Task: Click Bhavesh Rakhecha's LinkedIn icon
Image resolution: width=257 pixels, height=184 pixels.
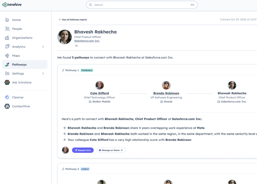Action: click(76, 46)
